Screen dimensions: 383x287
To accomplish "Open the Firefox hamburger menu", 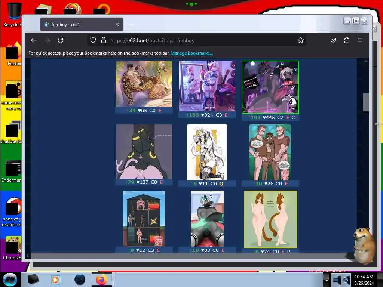I will (360, 40).
